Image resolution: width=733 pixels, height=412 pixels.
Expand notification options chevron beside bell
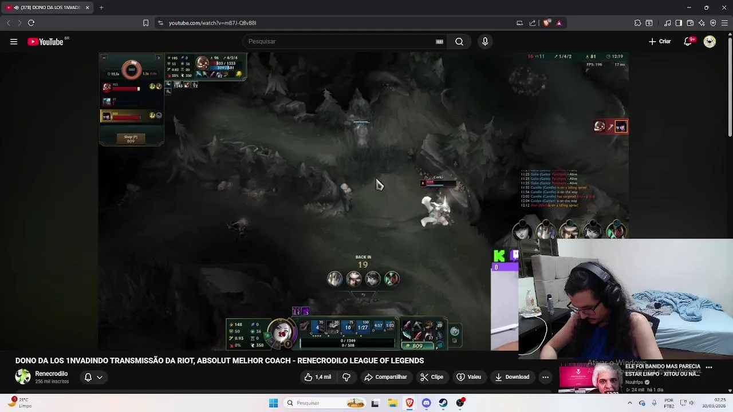point(100,377)
